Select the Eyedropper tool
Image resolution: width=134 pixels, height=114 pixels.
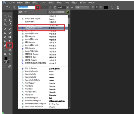pyautogui.click(x=10, y=25)
